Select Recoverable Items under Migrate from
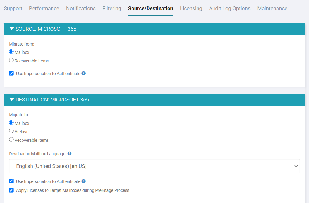The height and width of the screenshot is (203, 309). [x=11, y=60]
